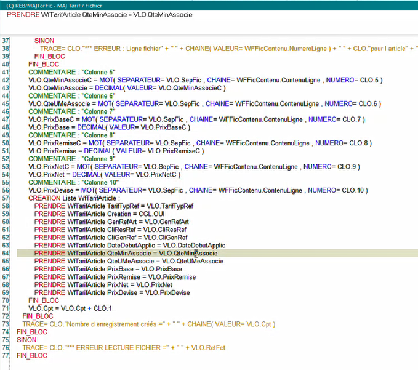Click final FIN_BLOC on line 77
The height and width of the screenshot is (370, 418).
pyautogui.click(x=32, y=356)
